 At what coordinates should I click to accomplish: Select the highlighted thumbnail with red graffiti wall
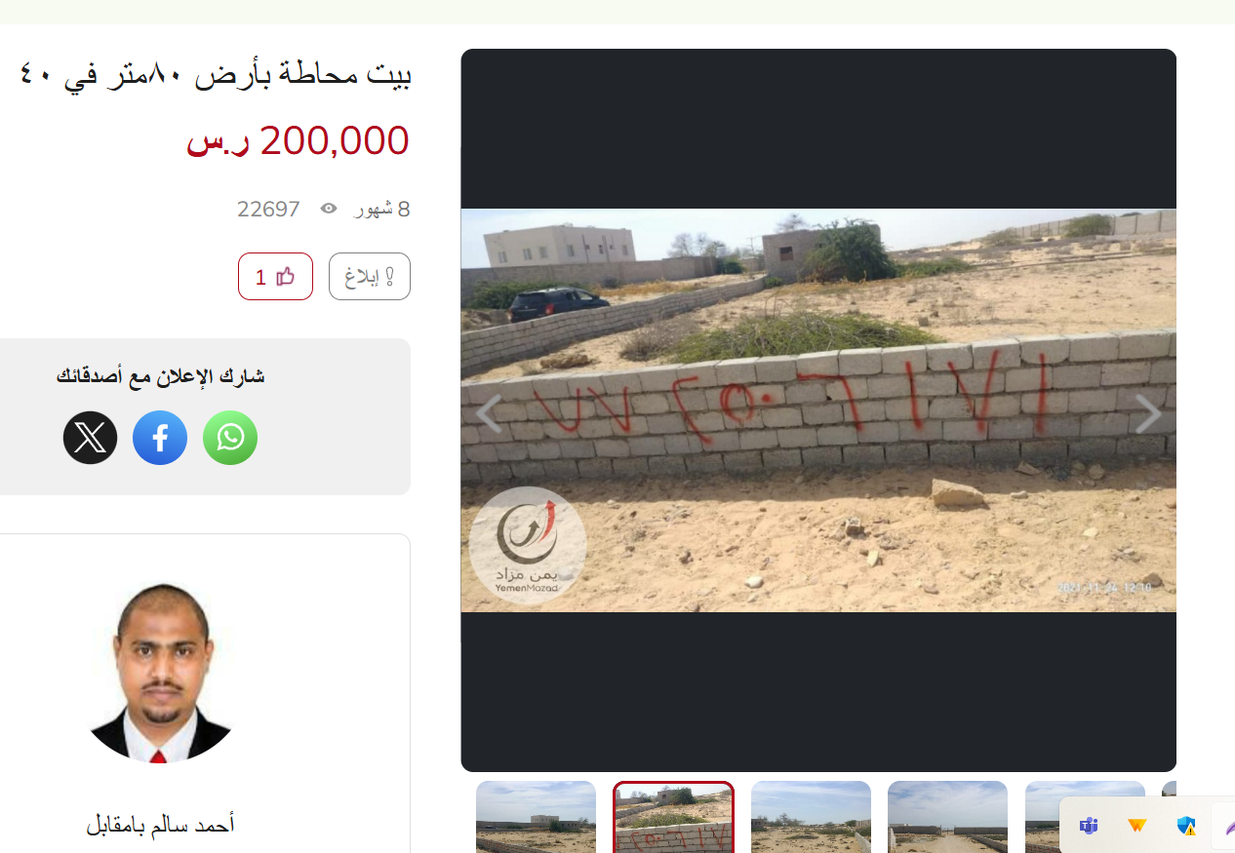673,817
